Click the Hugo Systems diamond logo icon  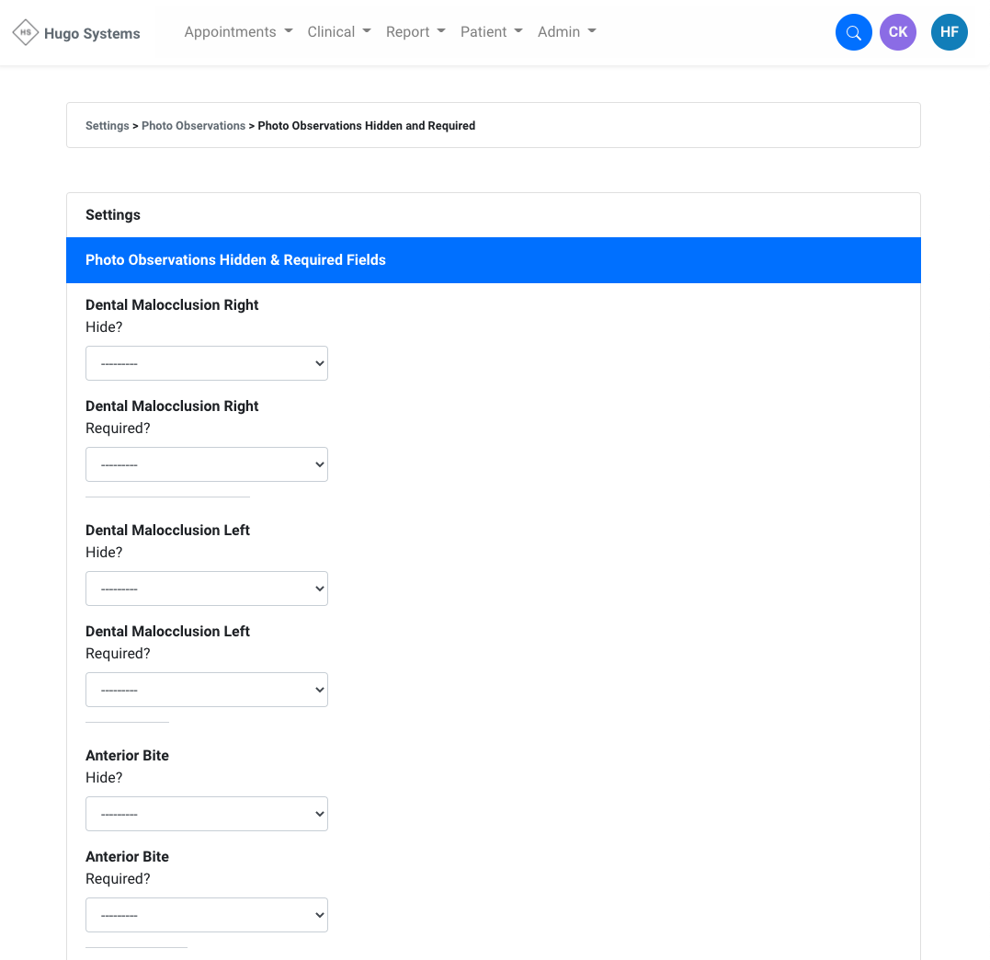(26, 33)
